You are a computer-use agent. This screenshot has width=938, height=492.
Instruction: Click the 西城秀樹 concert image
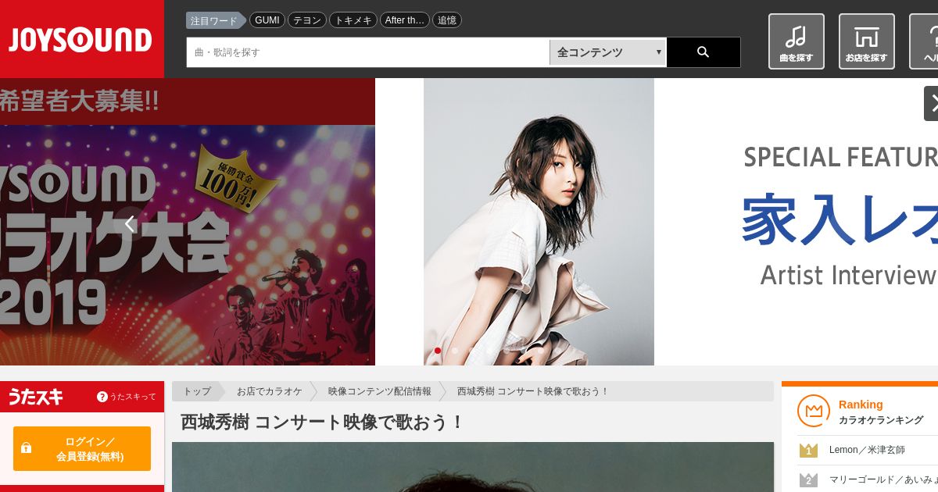(473, 467)
